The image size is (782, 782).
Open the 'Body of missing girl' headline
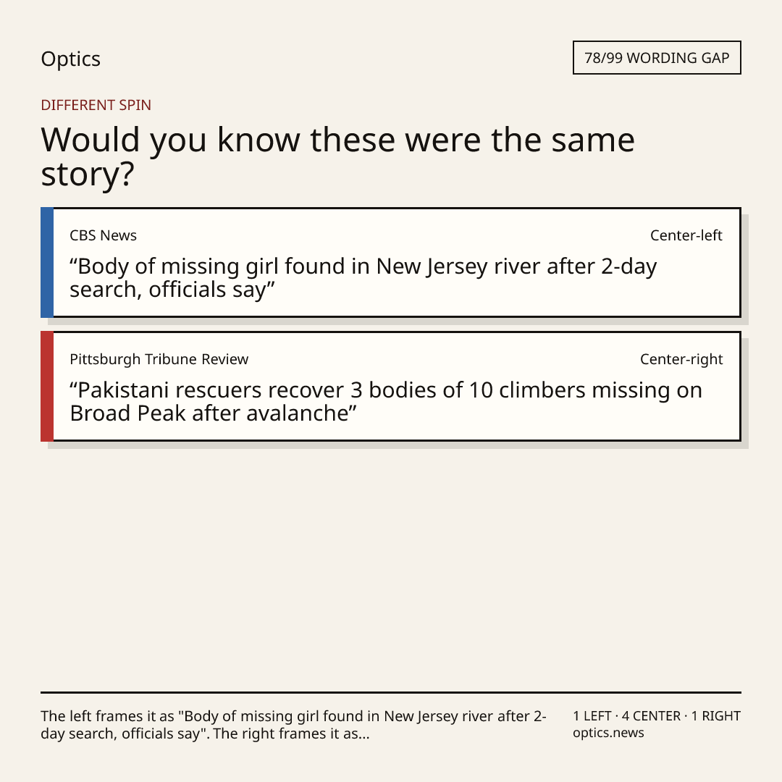pos(363,278)
